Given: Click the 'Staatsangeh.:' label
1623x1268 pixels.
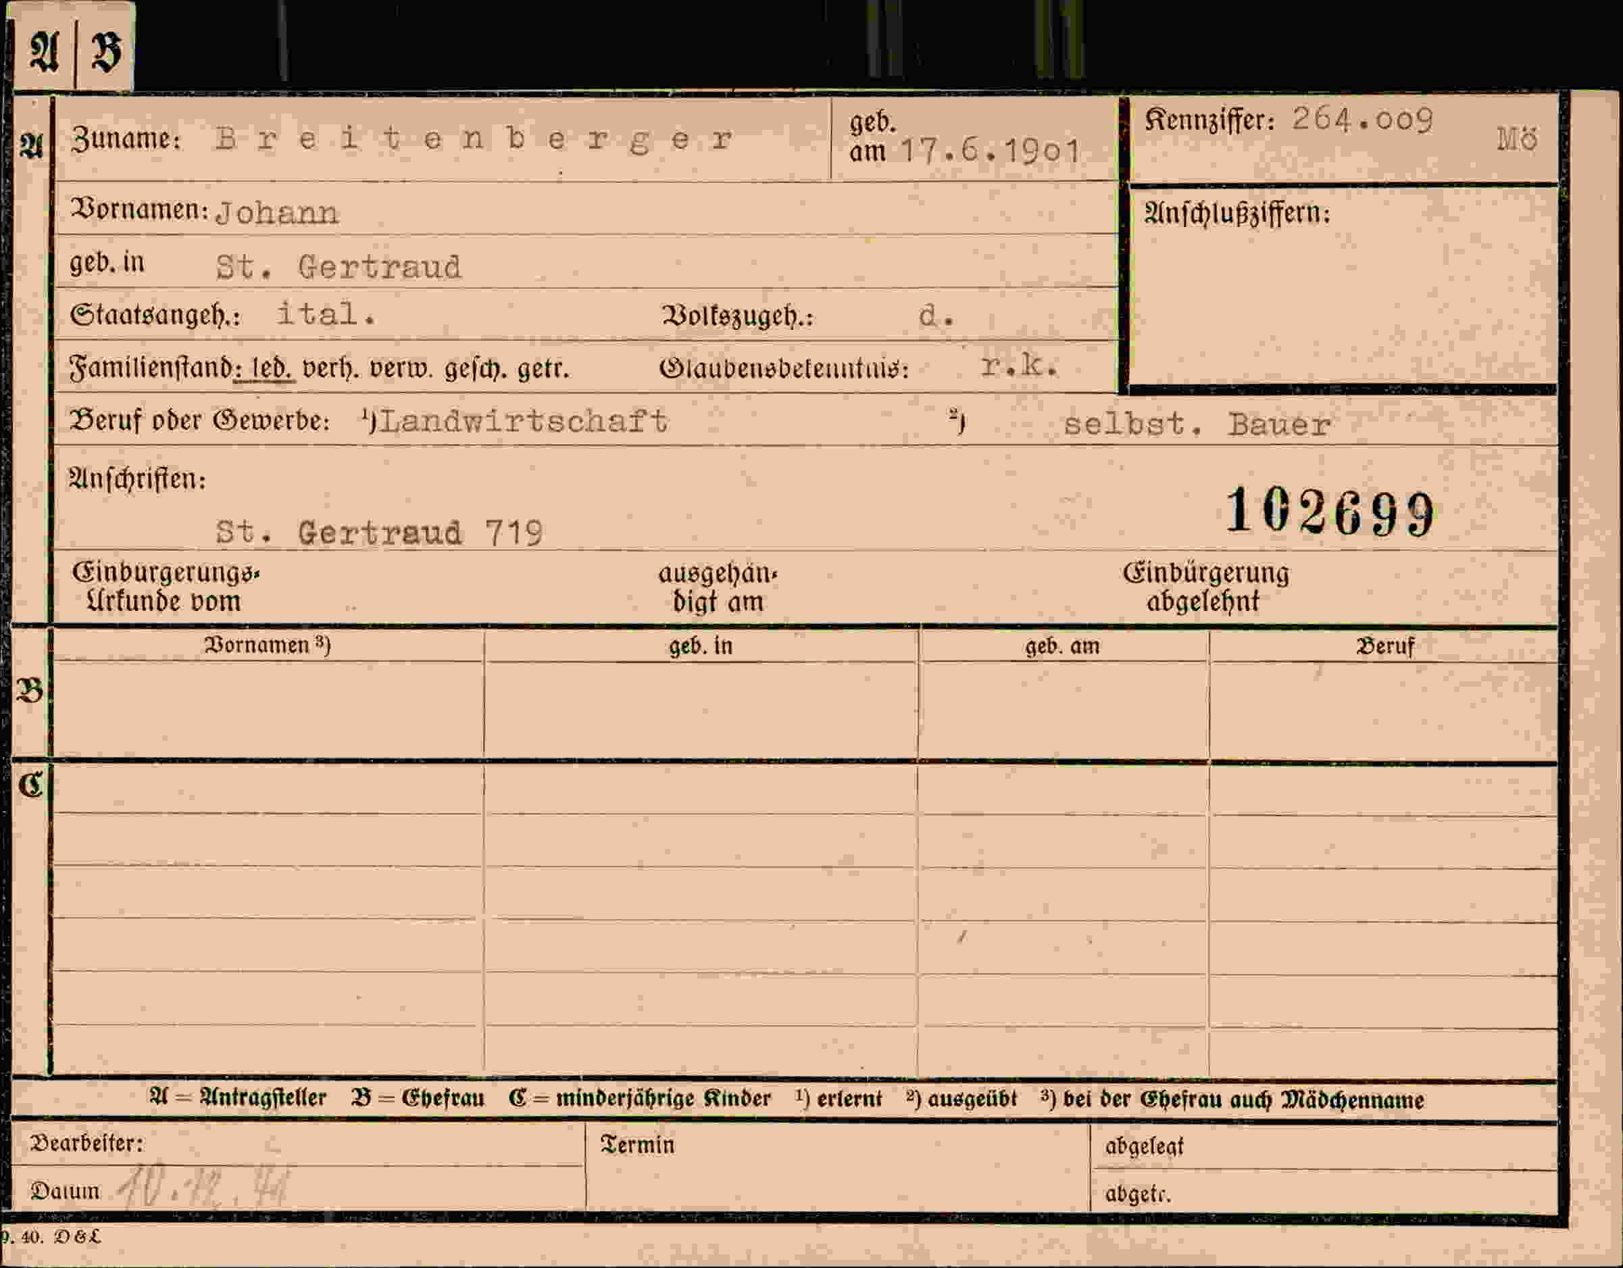Looking at the screenshot, I should coord(155,315).
